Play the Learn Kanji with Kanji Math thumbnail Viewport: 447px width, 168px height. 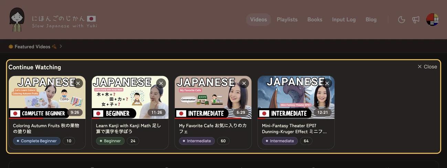(x=130, y=97)
